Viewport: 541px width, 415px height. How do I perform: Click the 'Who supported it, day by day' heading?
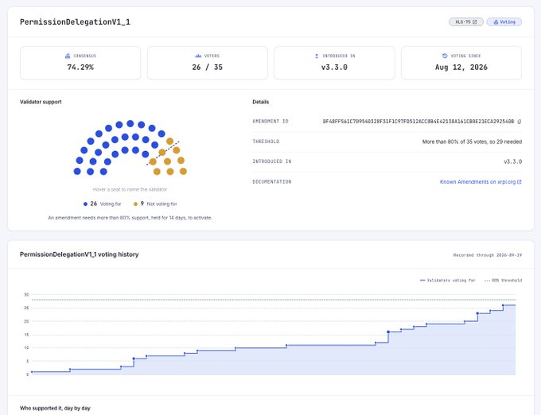(55, 408)
